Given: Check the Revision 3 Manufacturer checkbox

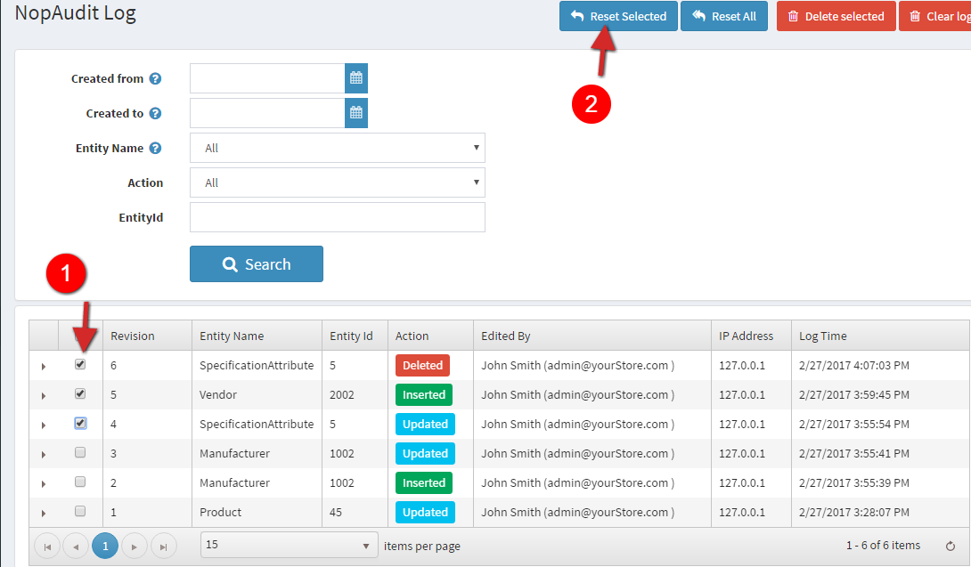Looking at the screenshot, I should point(80,452).
